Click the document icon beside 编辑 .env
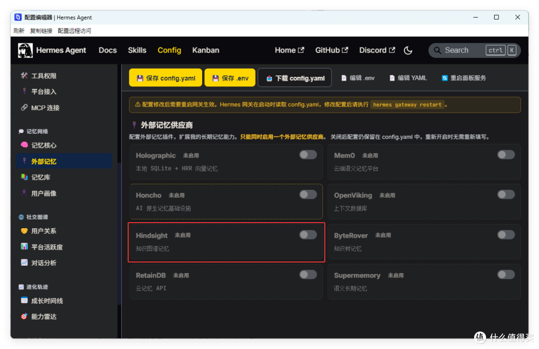539x349 pixels. [344, 78]
